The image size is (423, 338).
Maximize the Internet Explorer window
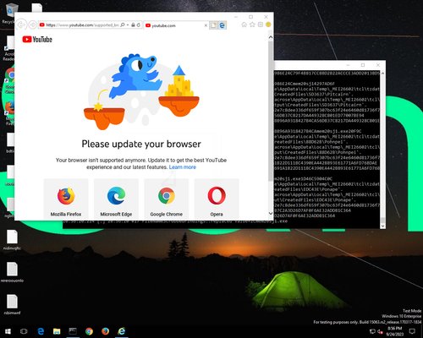pos(250,17)
